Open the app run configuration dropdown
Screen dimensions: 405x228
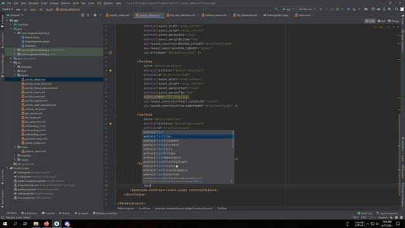[289, 9]
